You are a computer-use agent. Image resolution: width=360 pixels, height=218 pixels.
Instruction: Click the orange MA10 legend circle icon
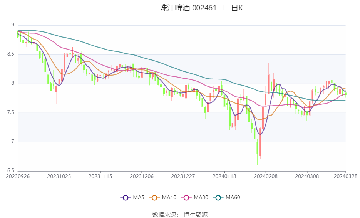(154, 198)
